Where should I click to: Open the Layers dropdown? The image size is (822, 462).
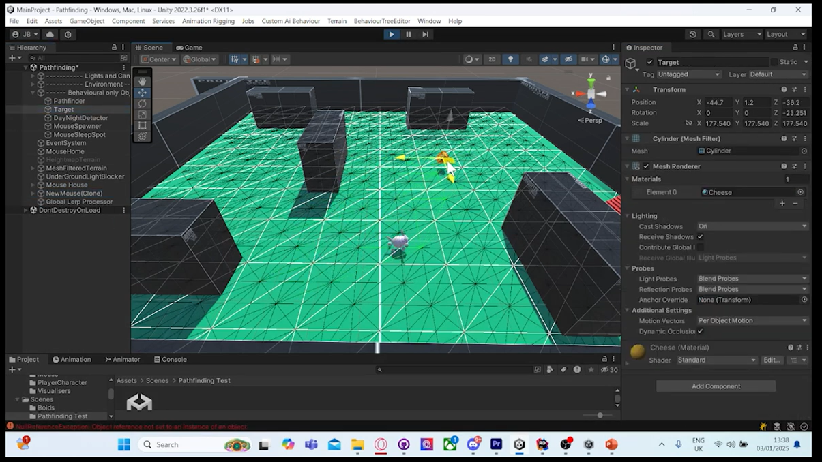click(742, 34)
